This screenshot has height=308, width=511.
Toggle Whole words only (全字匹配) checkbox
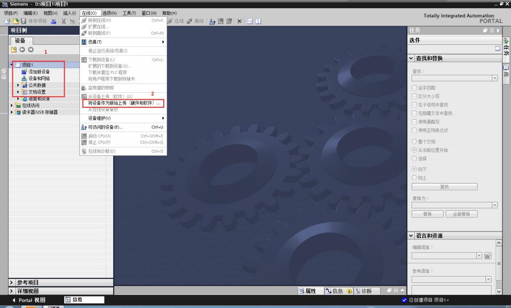[x=414, y=88]
